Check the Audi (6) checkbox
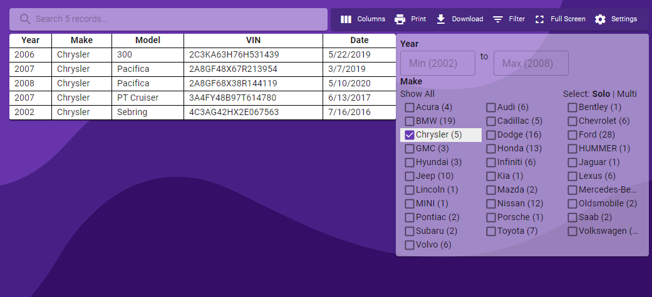The image size is (652, 297). 491,107
